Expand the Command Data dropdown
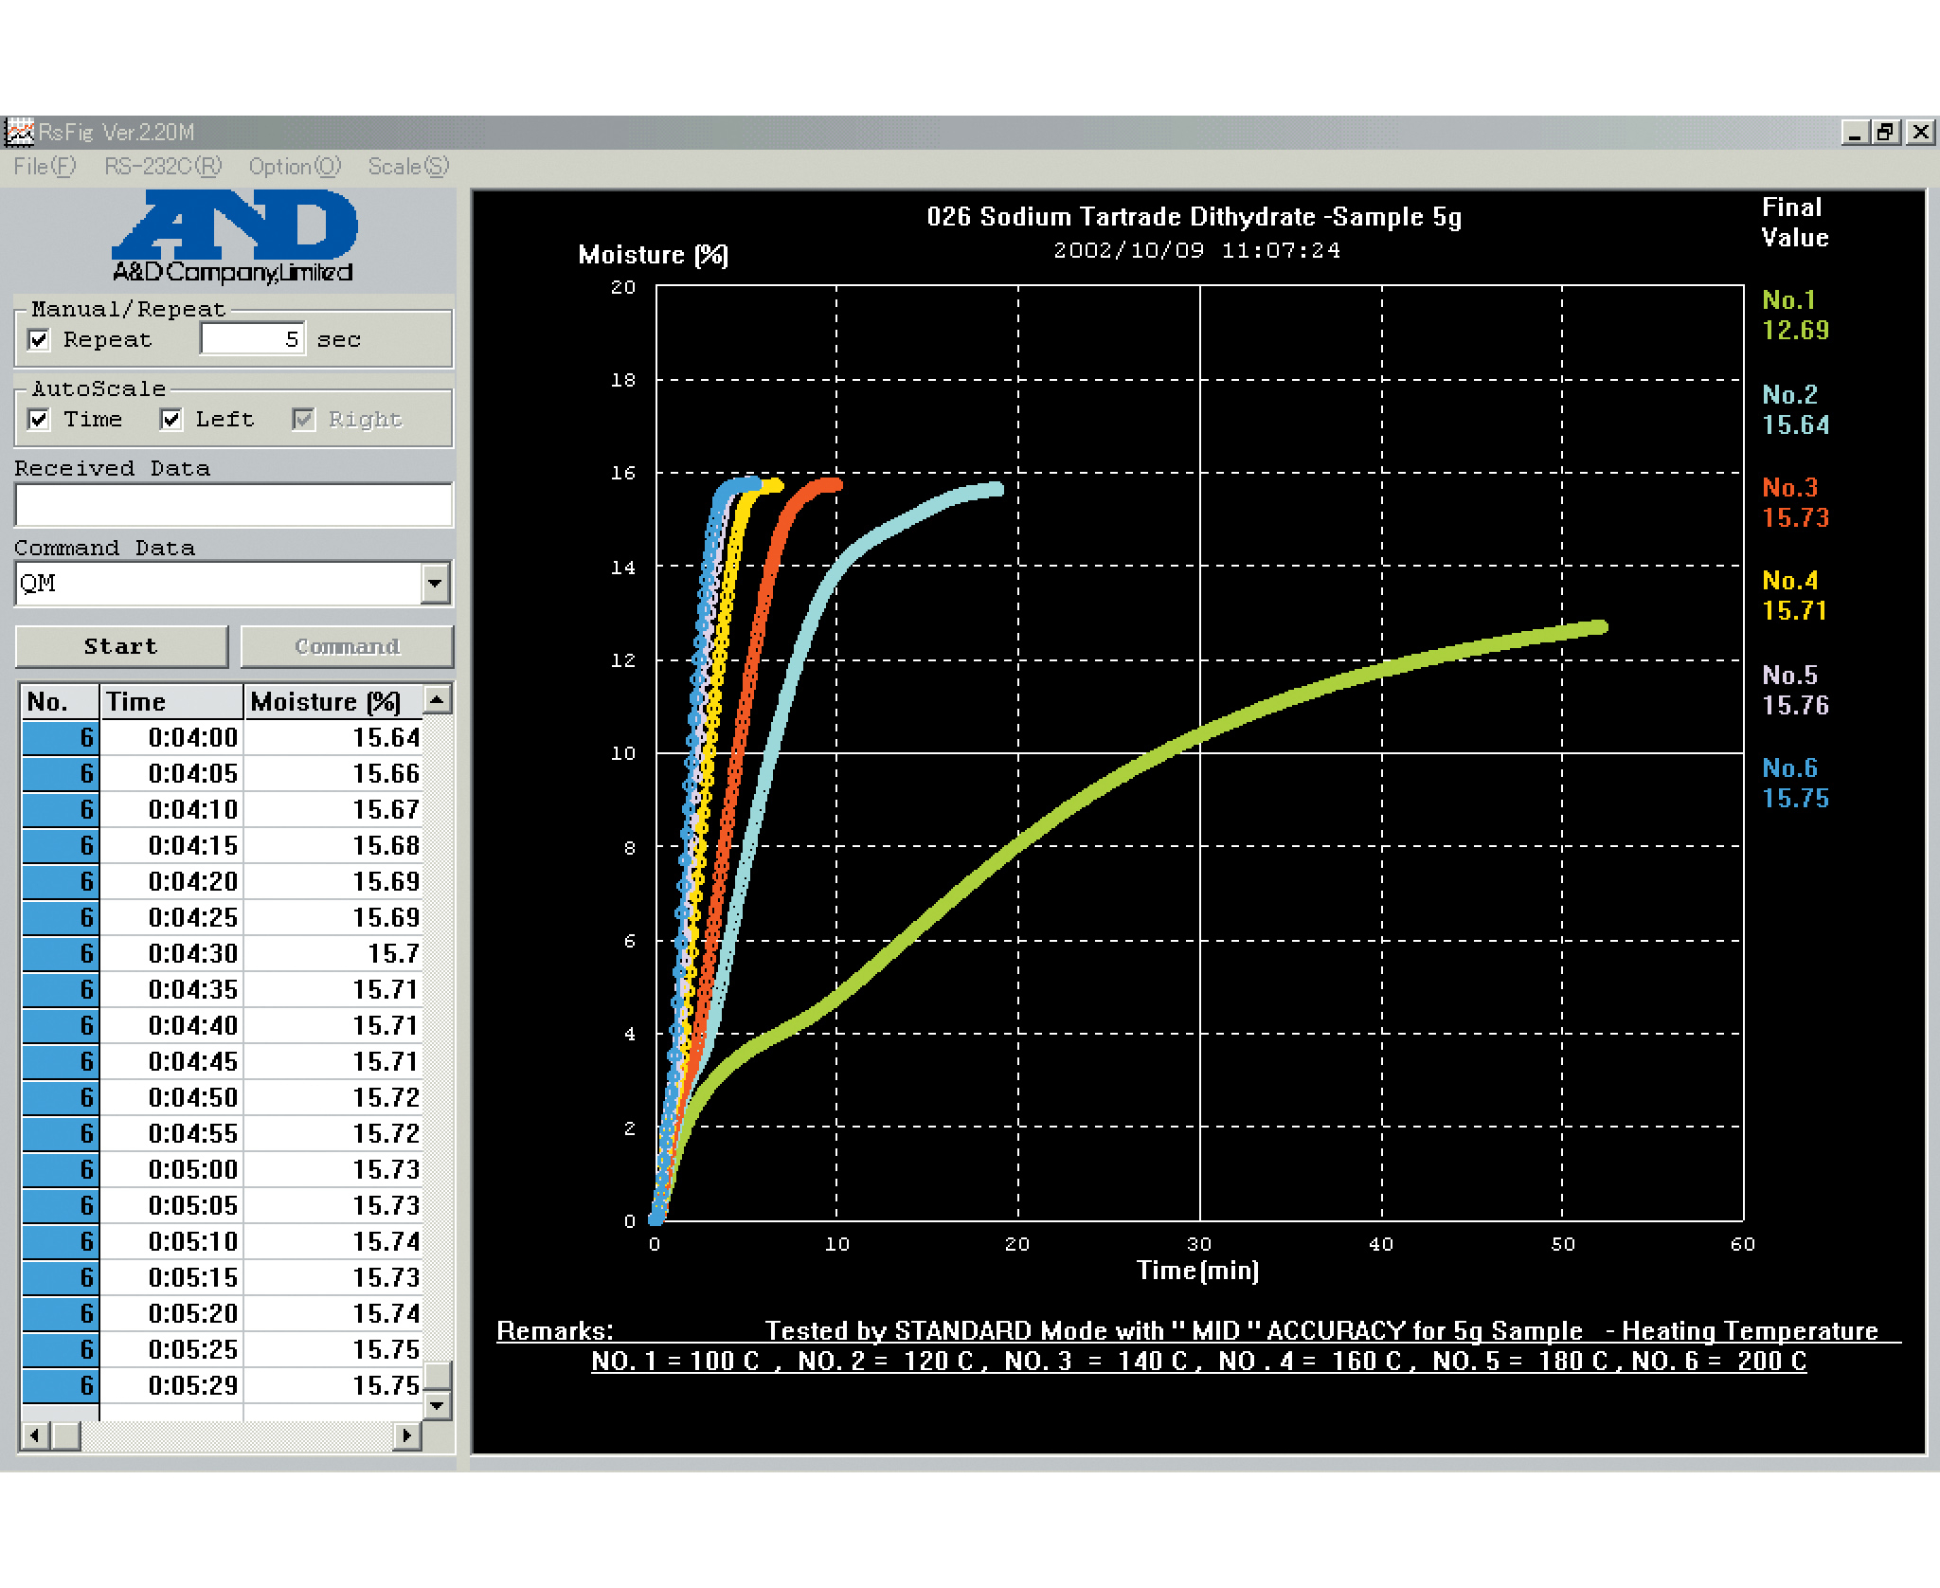The width and height of the screenshot is (1940, 1588). coord(435,583)
